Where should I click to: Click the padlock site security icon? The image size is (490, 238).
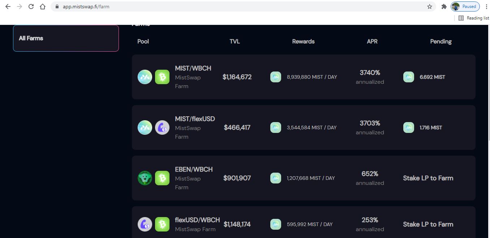click(x=57, y=7)
